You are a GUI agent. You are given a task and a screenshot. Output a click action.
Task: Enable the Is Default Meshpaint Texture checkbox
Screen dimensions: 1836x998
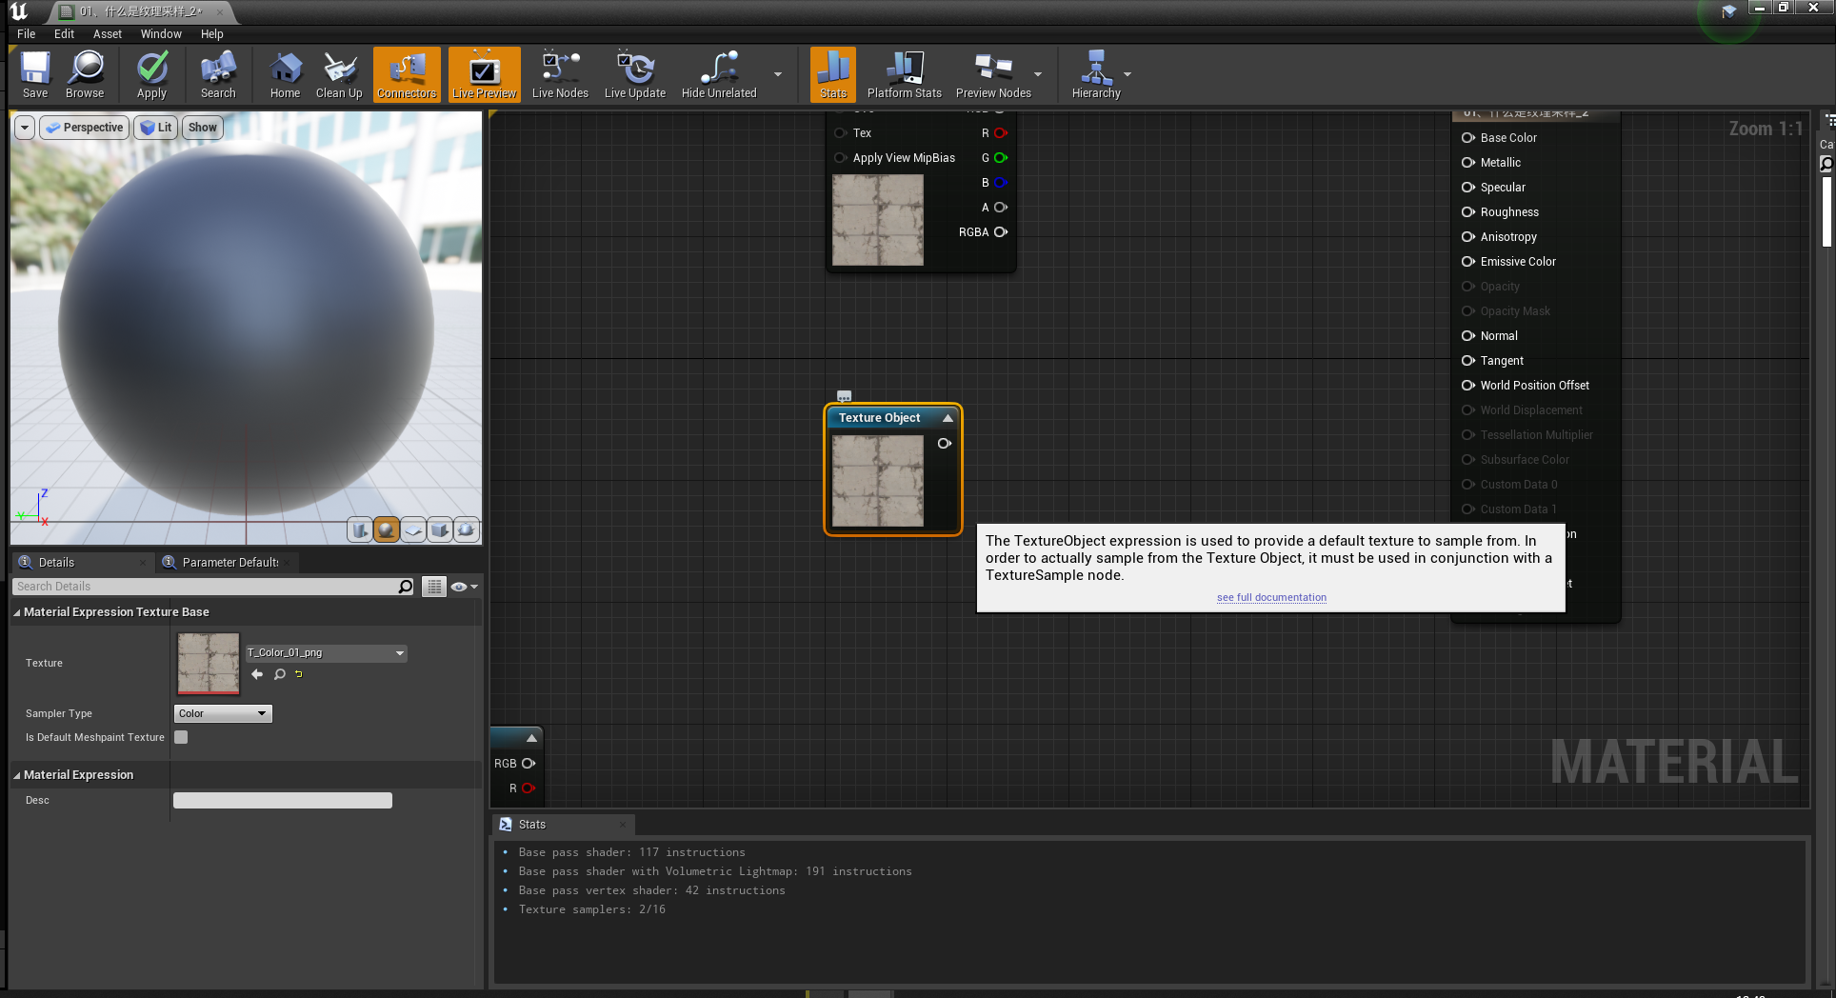pos(181,737)
